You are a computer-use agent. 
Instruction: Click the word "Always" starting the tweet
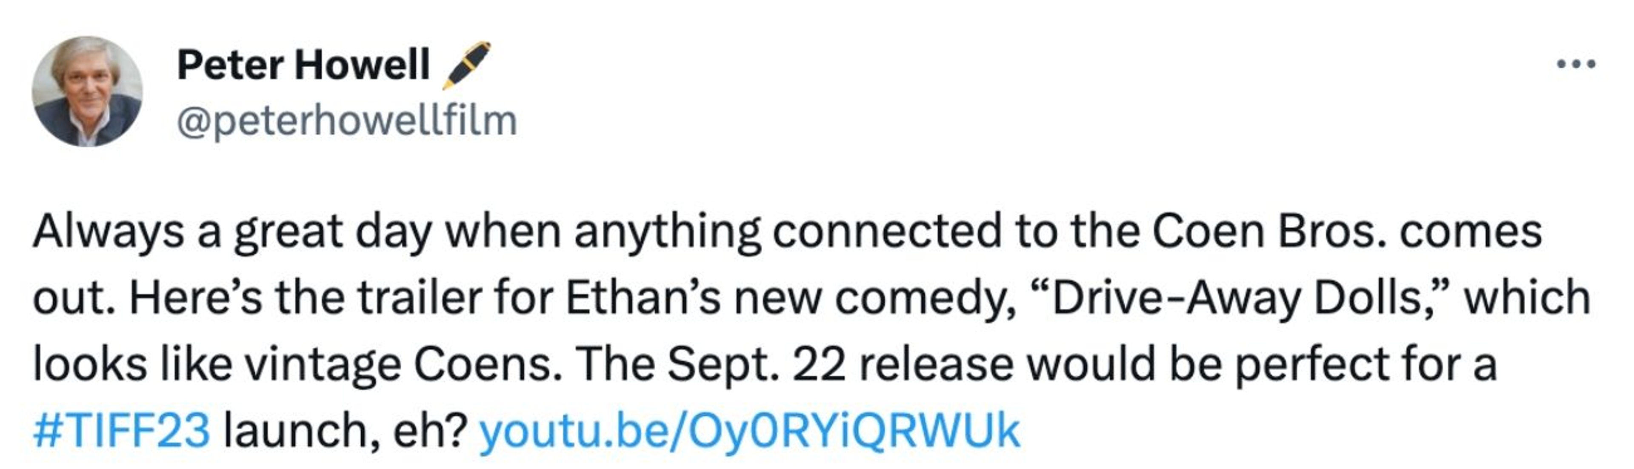coord(108,232)
